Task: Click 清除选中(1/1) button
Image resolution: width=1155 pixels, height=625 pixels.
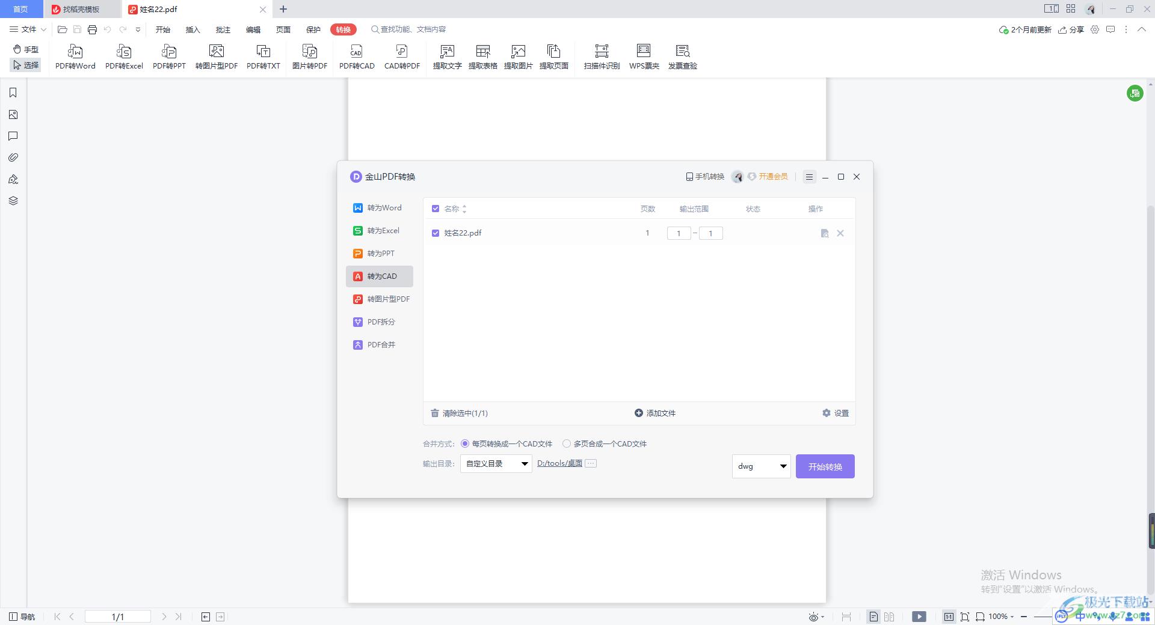Action: [459, 413]
